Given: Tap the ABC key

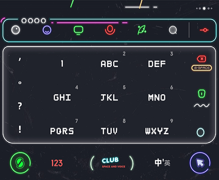Looking at the screenshot, I should [109, 64].
